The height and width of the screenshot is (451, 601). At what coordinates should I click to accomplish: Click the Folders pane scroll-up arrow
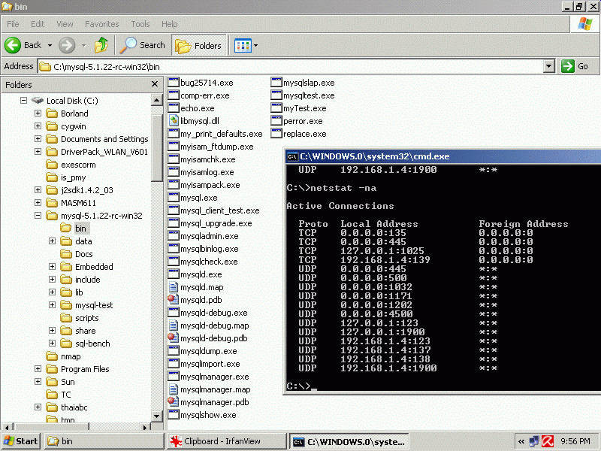[156, 100]
